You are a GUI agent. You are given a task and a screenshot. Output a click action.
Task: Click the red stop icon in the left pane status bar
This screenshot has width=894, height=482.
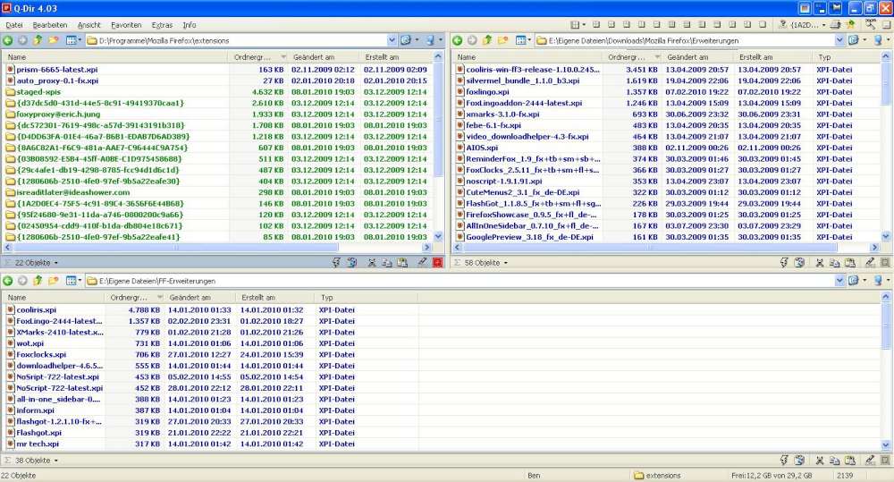point(437,263)
